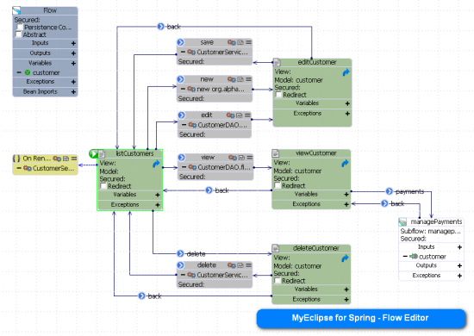Enable Persistence Context checkbox in Flow

coord(20,28)
